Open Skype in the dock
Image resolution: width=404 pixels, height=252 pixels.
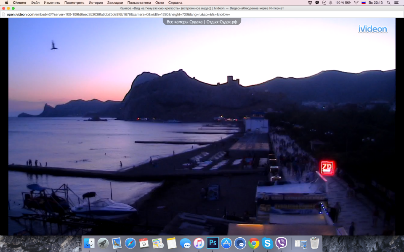click(267, 243)
